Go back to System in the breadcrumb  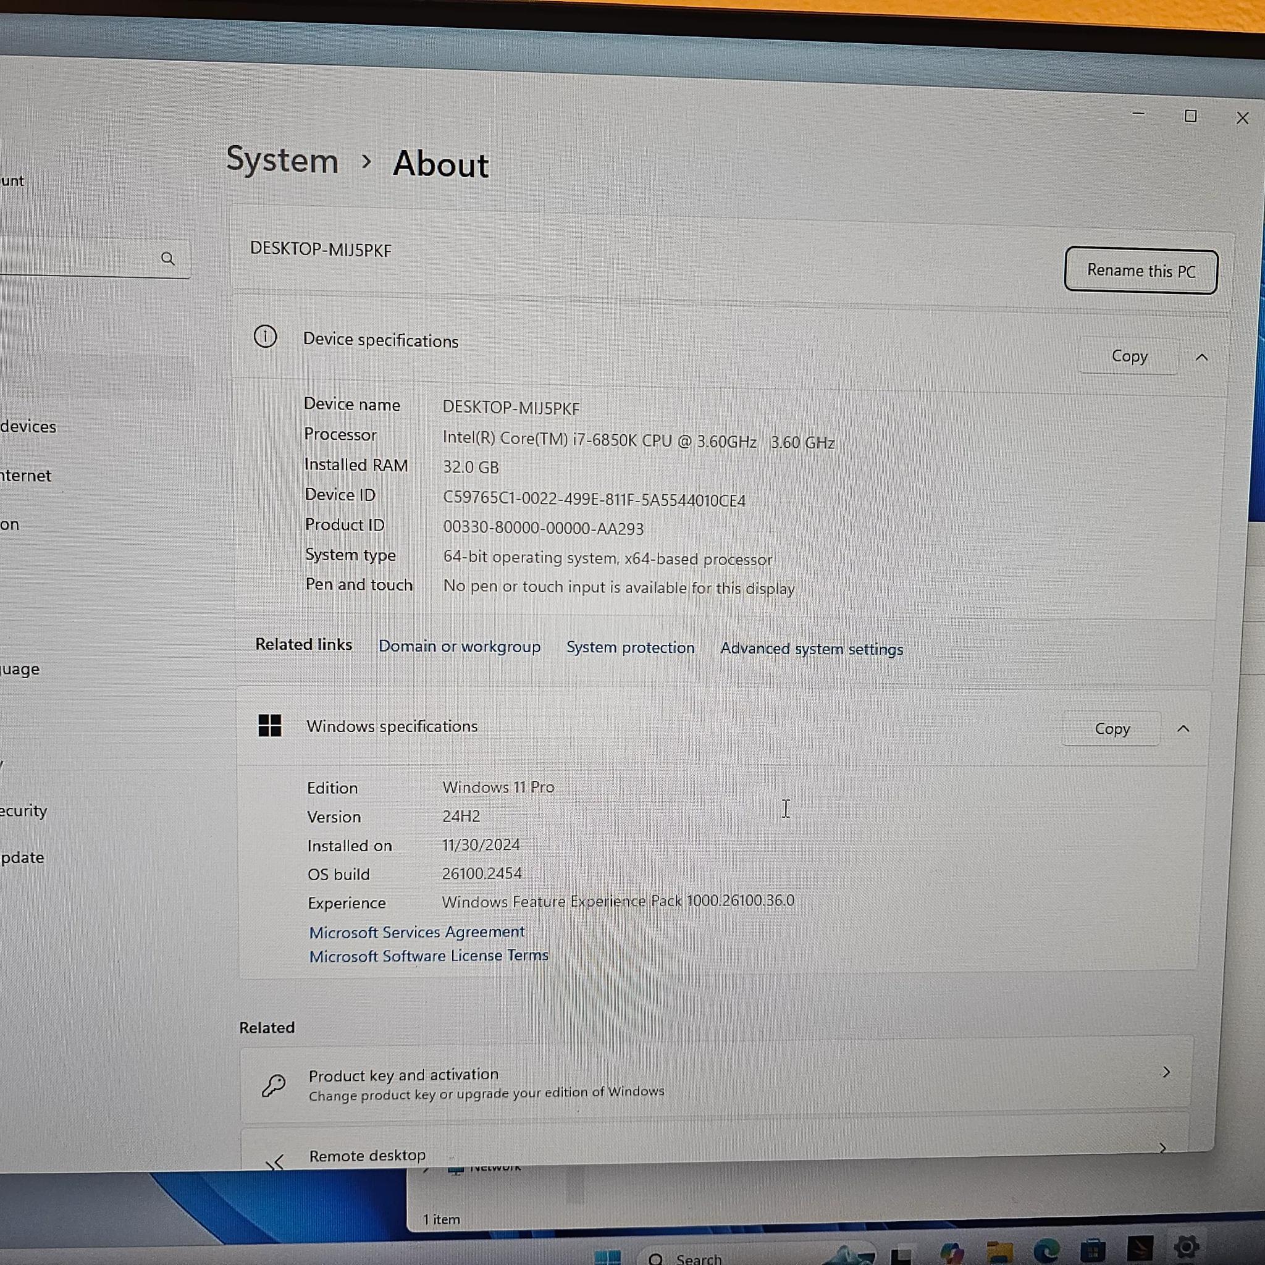click(282, 161)
